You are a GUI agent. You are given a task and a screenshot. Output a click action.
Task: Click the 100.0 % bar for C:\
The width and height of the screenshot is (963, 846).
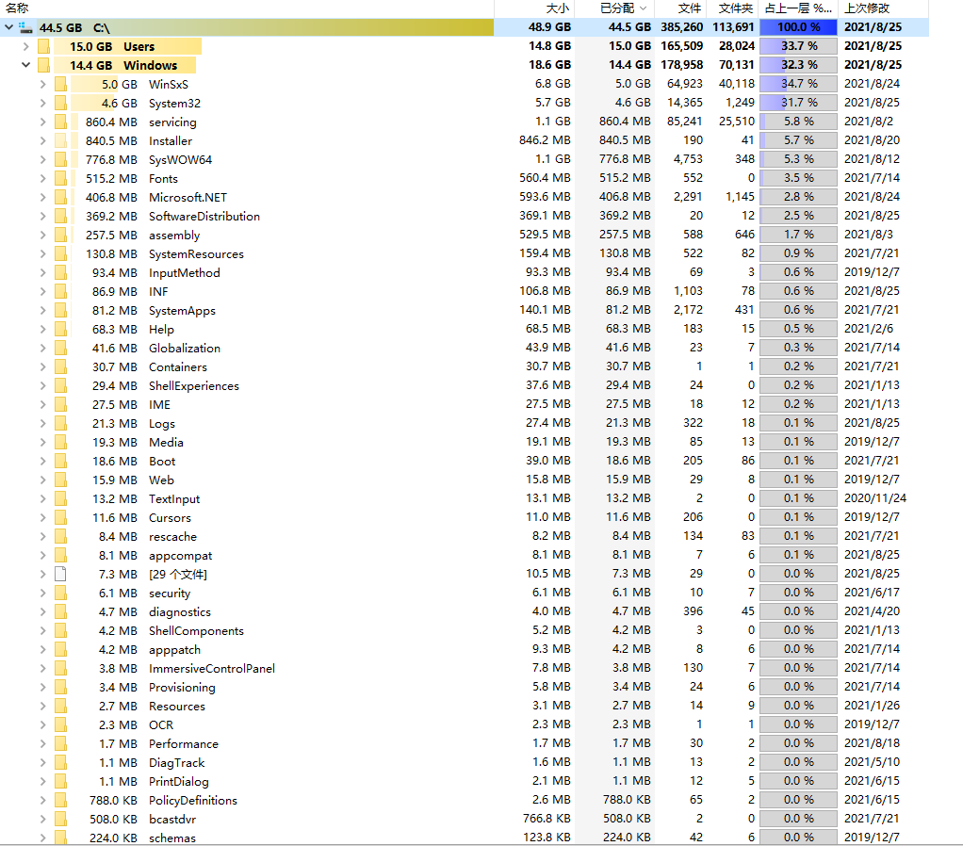click(x=798, y=27)
